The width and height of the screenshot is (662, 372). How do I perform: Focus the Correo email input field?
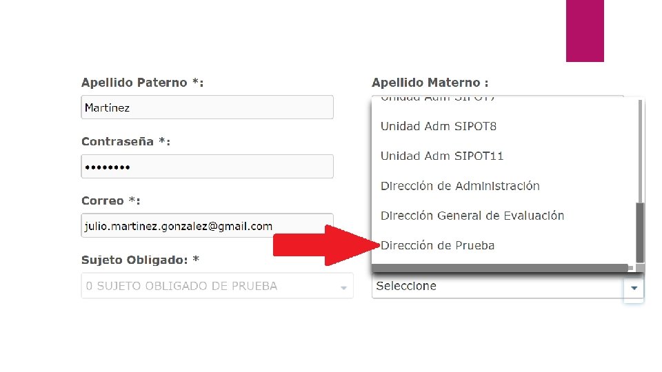coord(207,226)
